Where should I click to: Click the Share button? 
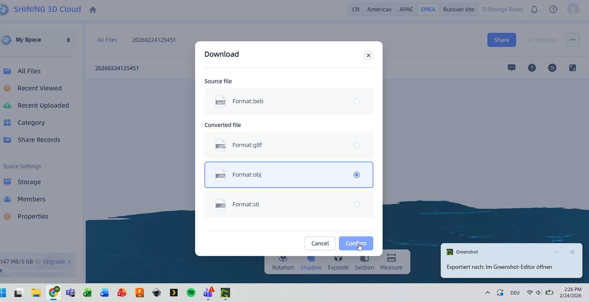(x=502, y=40)
